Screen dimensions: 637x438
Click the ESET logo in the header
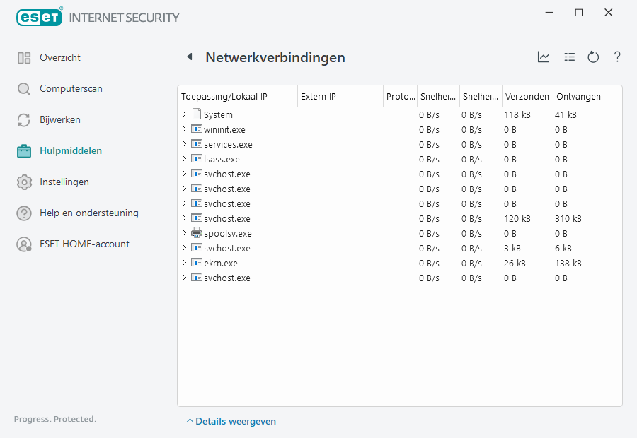pos(39,17)
